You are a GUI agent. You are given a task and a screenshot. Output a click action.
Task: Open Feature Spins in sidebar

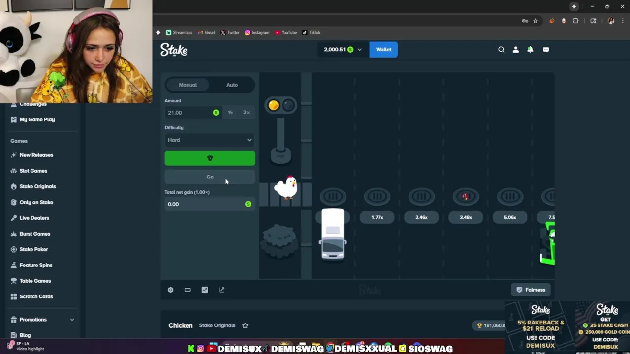pos(31,265)
